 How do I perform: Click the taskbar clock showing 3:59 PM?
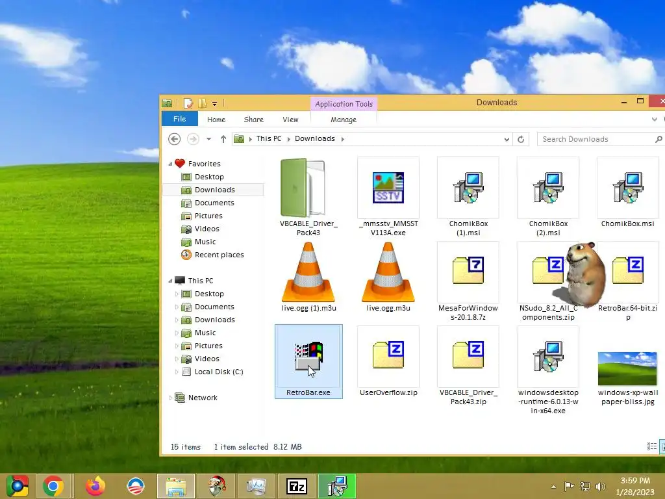pyautogui.click(x=635, y=486)
